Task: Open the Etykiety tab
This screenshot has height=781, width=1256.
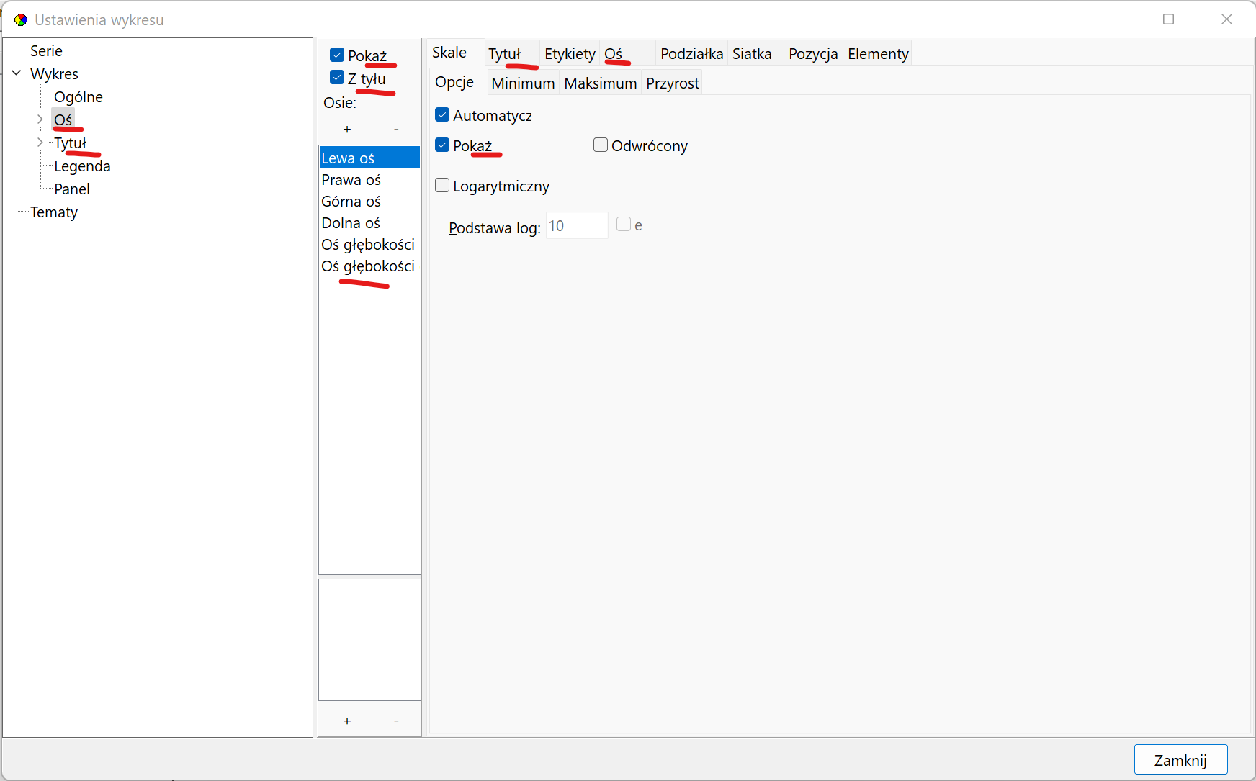Action: click(570, 53)
